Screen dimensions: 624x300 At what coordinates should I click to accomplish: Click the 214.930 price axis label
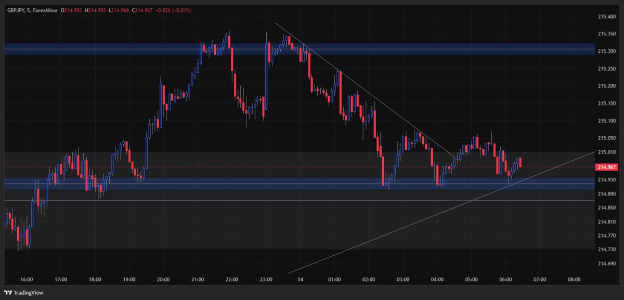607,179
